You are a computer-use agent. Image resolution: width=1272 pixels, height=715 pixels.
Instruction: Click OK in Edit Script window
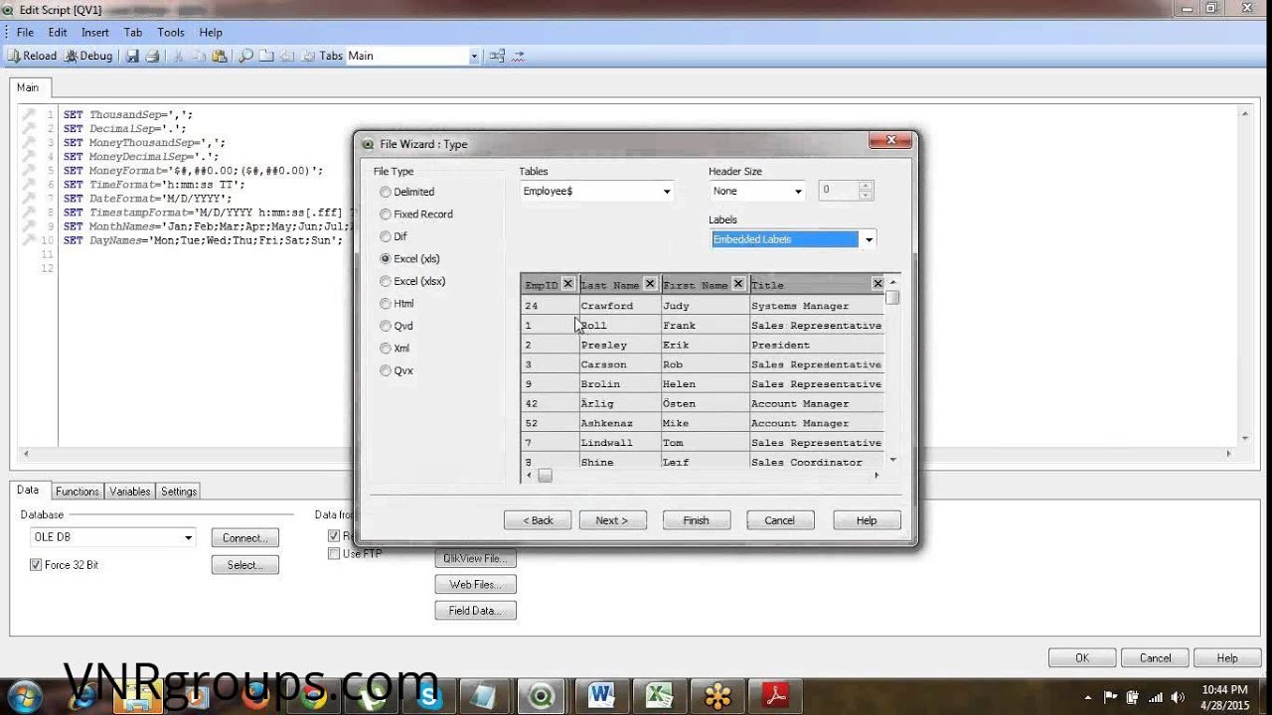coord(1081,657)
